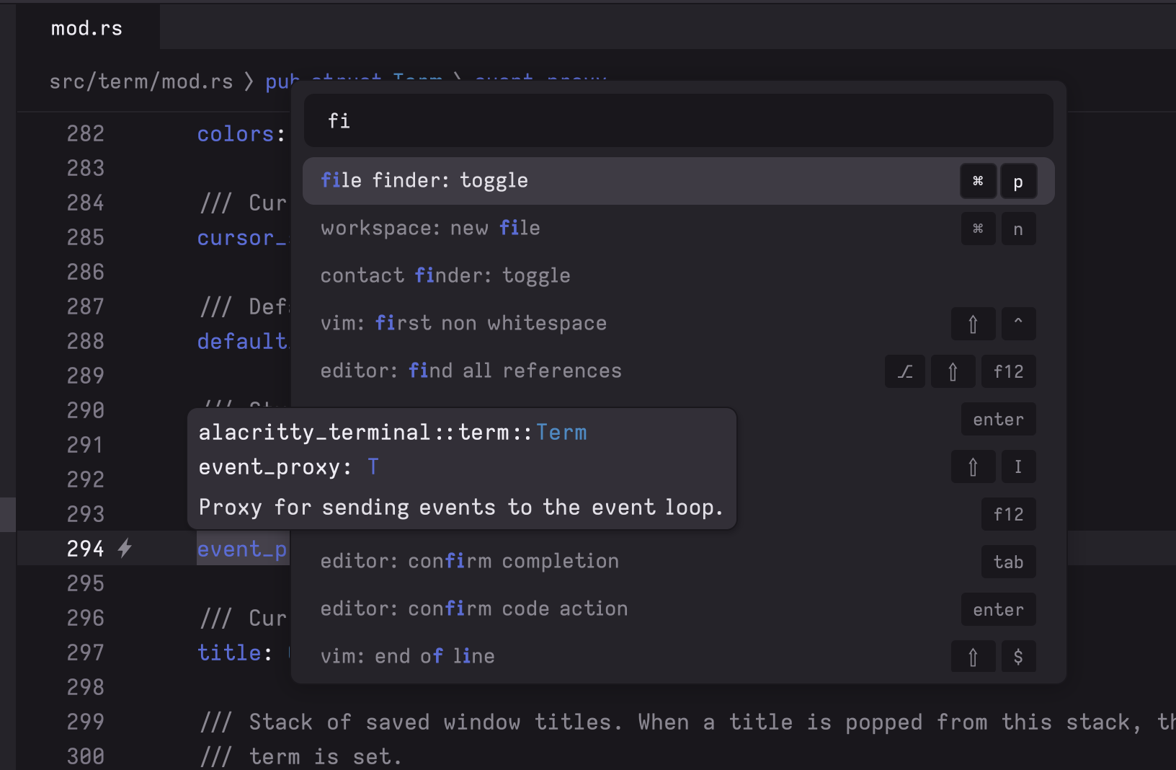Viewport: 1176px width, 770px height.
Task: Choose the "workspace: new file" command
Action: pyautogui.click(x=430, y=229)
